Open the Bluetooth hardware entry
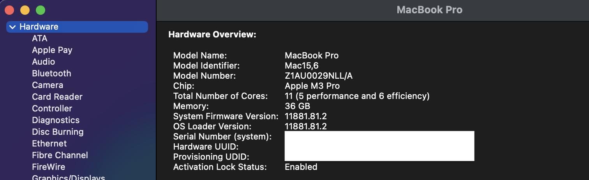This screenshot has height=180, width=589. [51, 73]
